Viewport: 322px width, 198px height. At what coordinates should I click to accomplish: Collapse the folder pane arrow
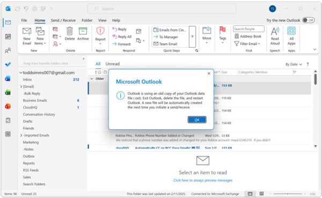tap(83, 58)
